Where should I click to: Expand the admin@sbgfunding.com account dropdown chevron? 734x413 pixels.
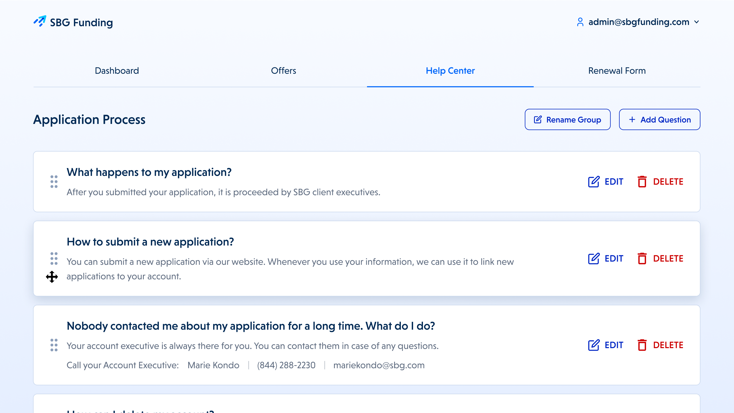(x=697, y=22)
